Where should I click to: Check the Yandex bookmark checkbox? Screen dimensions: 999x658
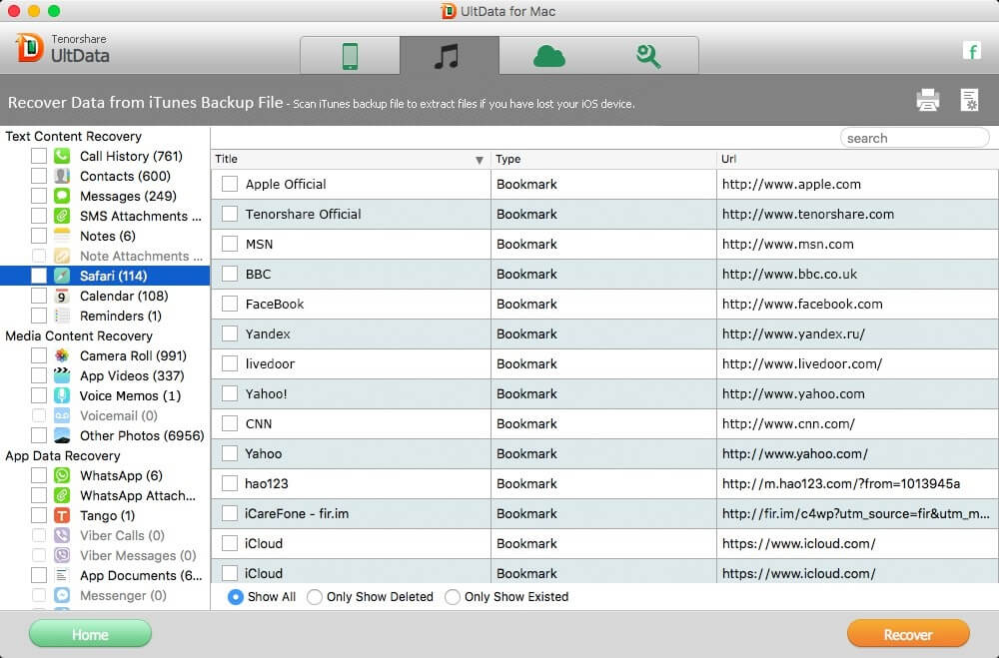230,333
